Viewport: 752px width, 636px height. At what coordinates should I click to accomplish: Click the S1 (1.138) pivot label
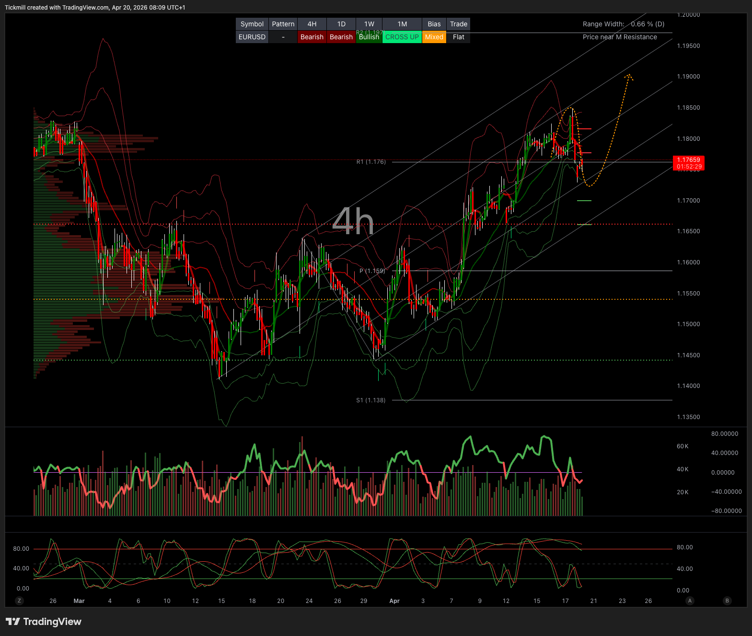371,400
